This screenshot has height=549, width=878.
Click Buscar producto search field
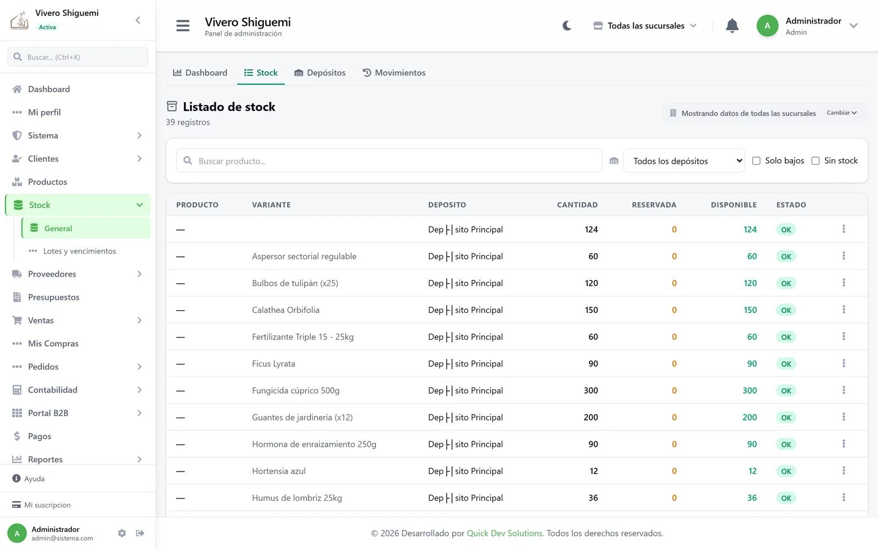click(x=389, y=161)
